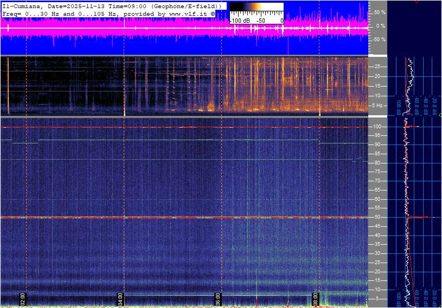
Task: Click the 50 % amplitude scale label
Action: pos(380,12)
